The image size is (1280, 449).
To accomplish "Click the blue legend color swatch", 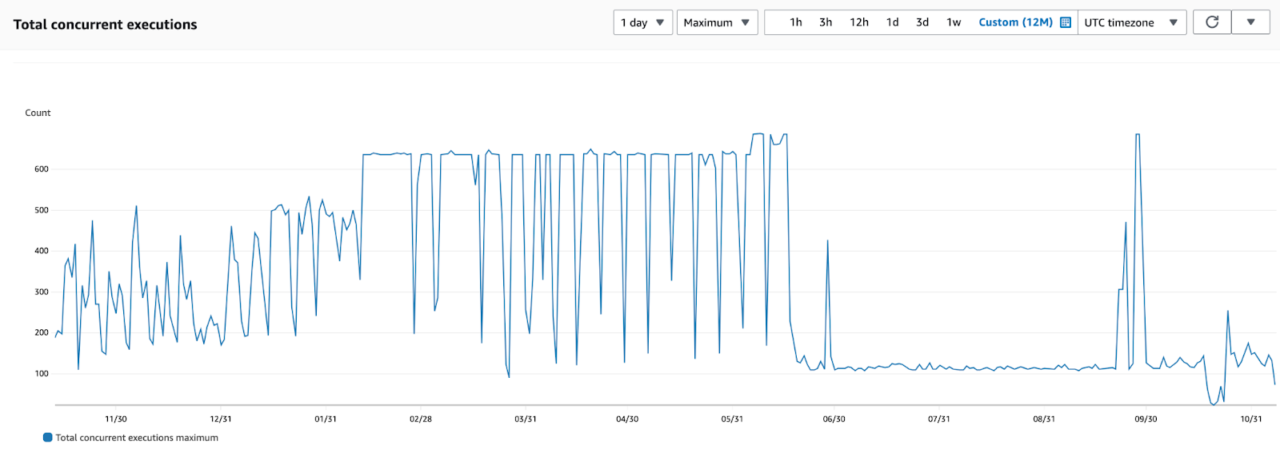I will click(47, 437).
